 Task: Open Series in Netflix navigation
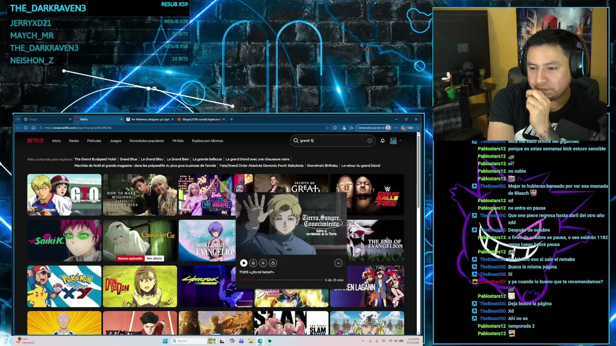click(74, 141)
